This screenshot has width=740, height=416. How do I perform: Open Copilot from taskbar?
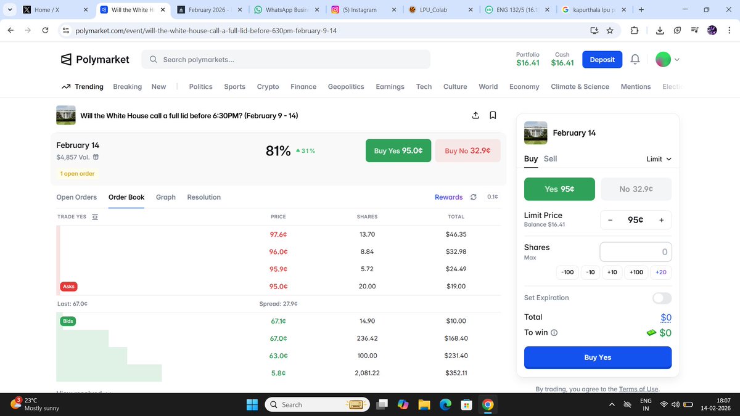[x=403, y=404]
